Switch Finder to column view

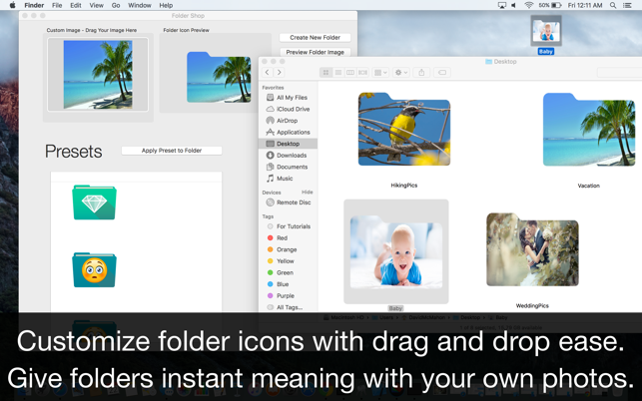point(350,73)
